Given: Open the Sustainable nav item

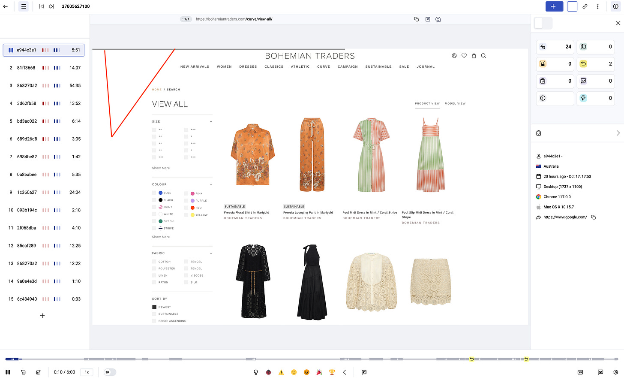Looking at the screenshot, I should (378, 67).
